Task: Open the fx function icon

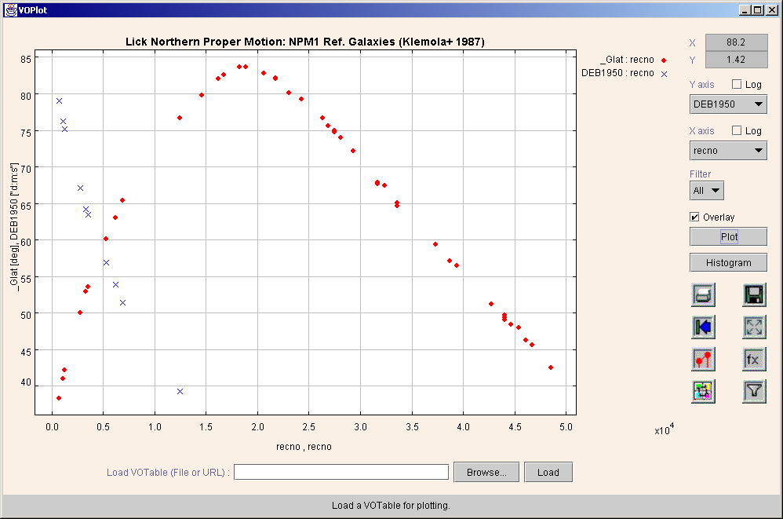Action: coord(754,359)
